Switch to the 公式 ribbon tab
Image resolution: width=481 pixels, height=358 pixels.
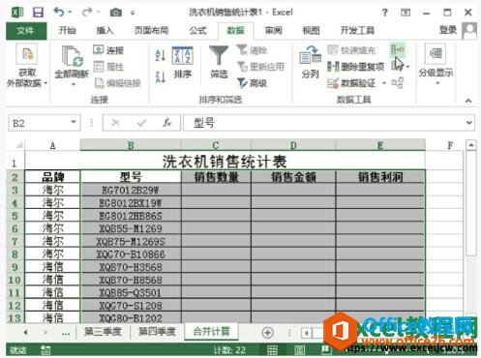(197, 31)
